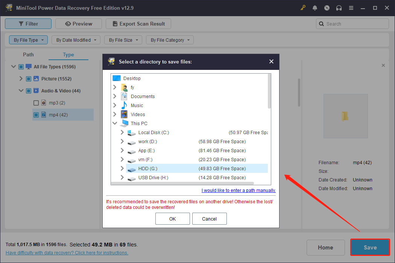Open the By File Category dropdown

coord(170,40)
